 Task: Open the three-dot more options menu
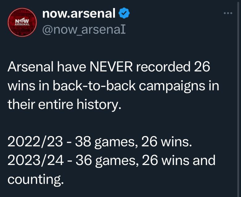pos(228,13)
